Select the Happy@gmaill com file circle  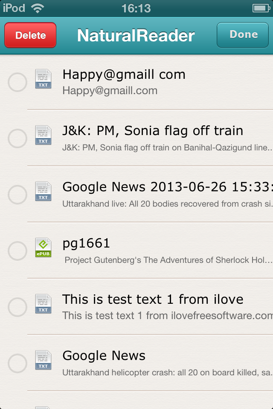coord(17,82)
